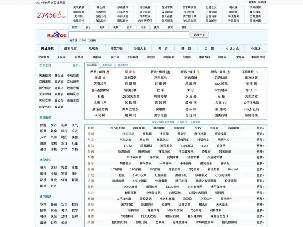Select 小游戏 in the main navigation bar

click(x=255, y=48)
